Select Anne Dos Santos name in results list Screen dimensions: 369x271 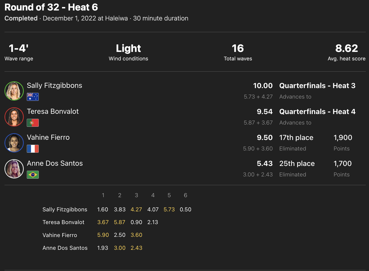click(x=55, y=163)
